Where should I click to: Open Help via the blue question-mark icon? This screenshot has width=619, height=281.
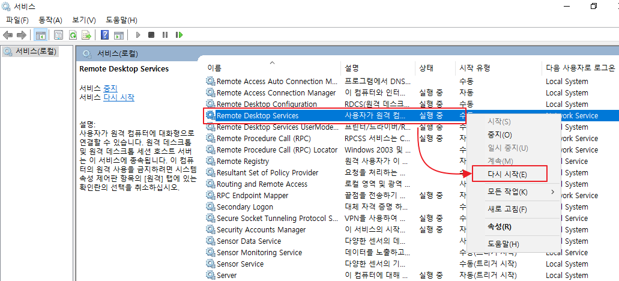click(105, 35)
